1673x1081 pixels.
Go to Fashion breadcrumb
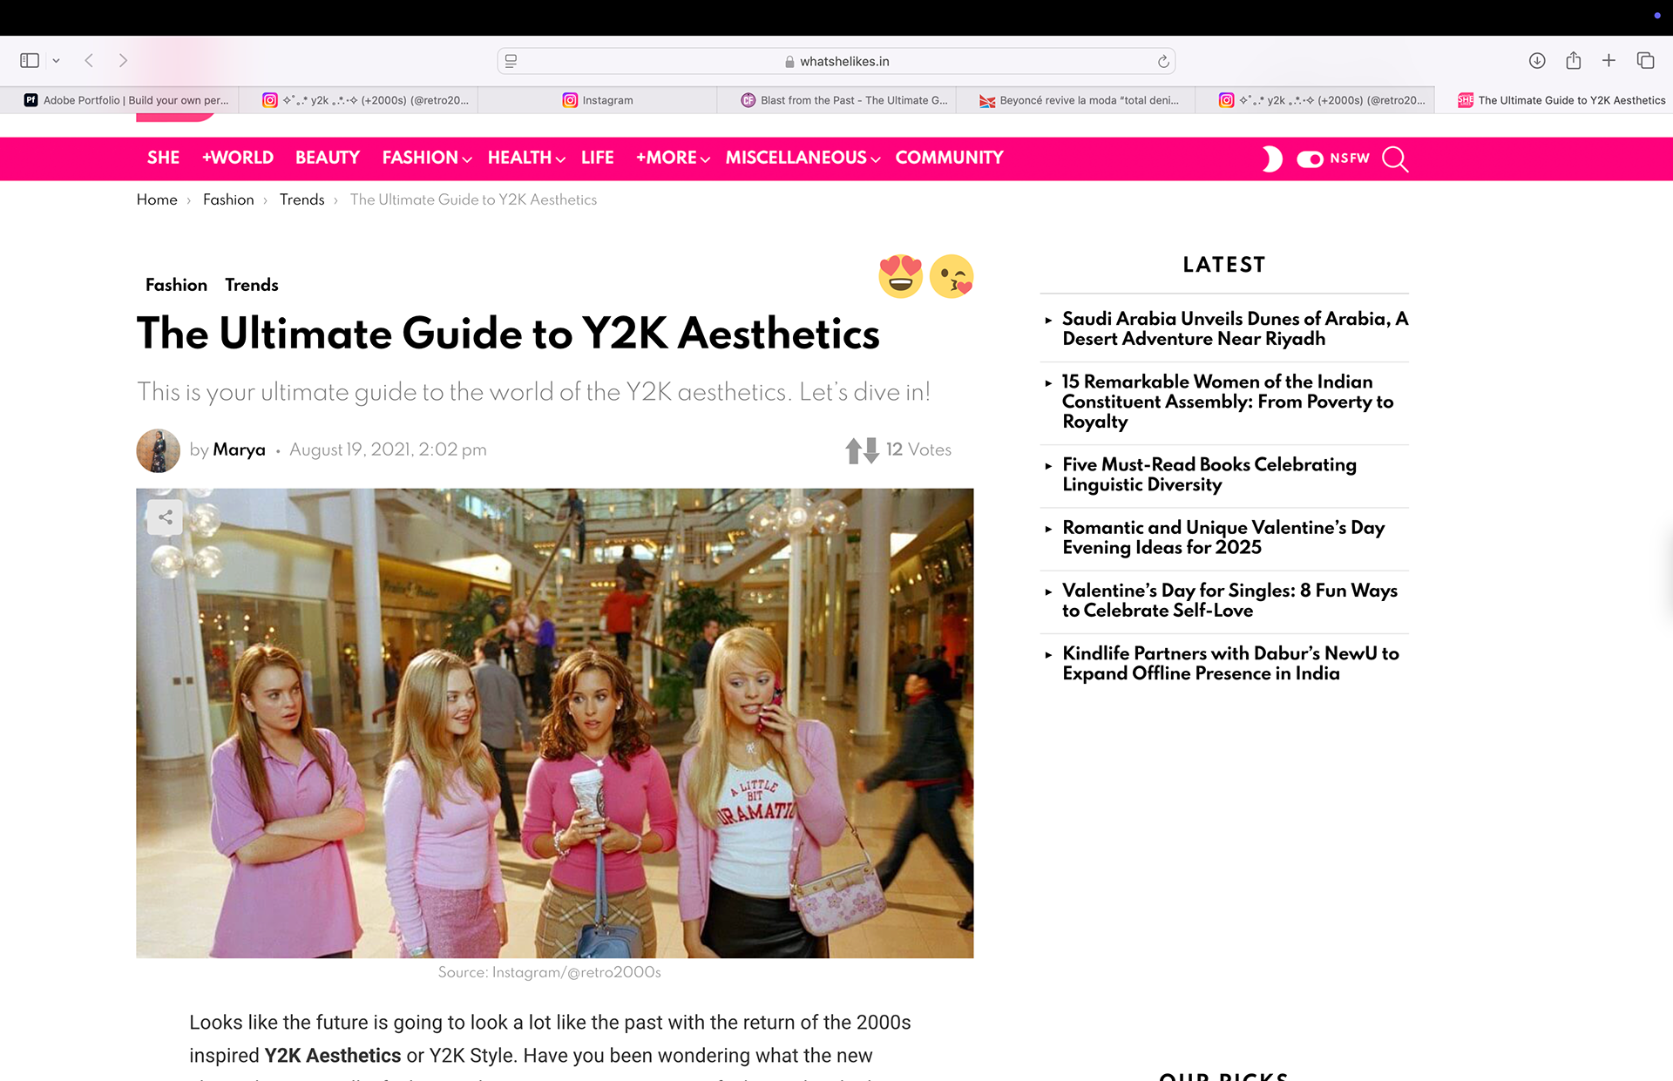point(228,199)
